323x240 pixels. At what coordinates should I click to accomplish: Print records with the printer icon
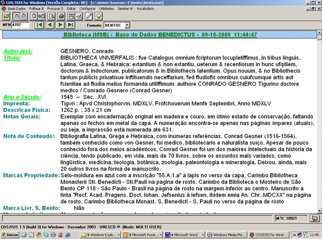click(x=61, y=16)
